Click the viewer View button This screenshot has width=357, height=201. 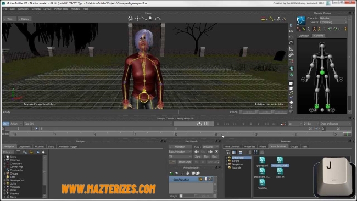[x=9, y=19]
